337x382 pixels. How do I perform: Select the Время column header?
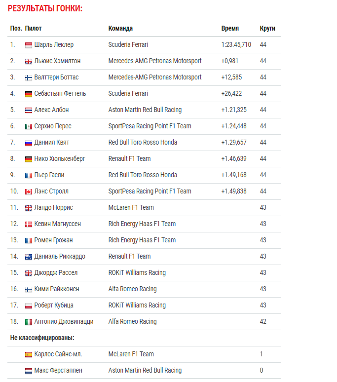[x=230, y=29]
